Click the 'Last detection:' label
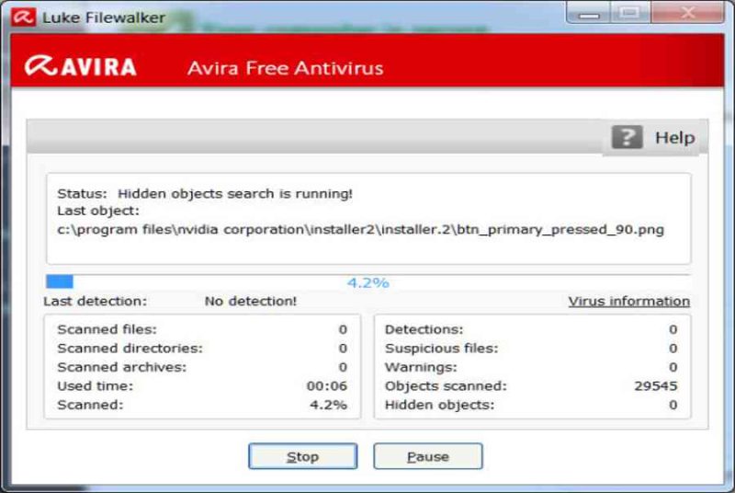Screen dimensions: 735x493 (x=96, y=301)
